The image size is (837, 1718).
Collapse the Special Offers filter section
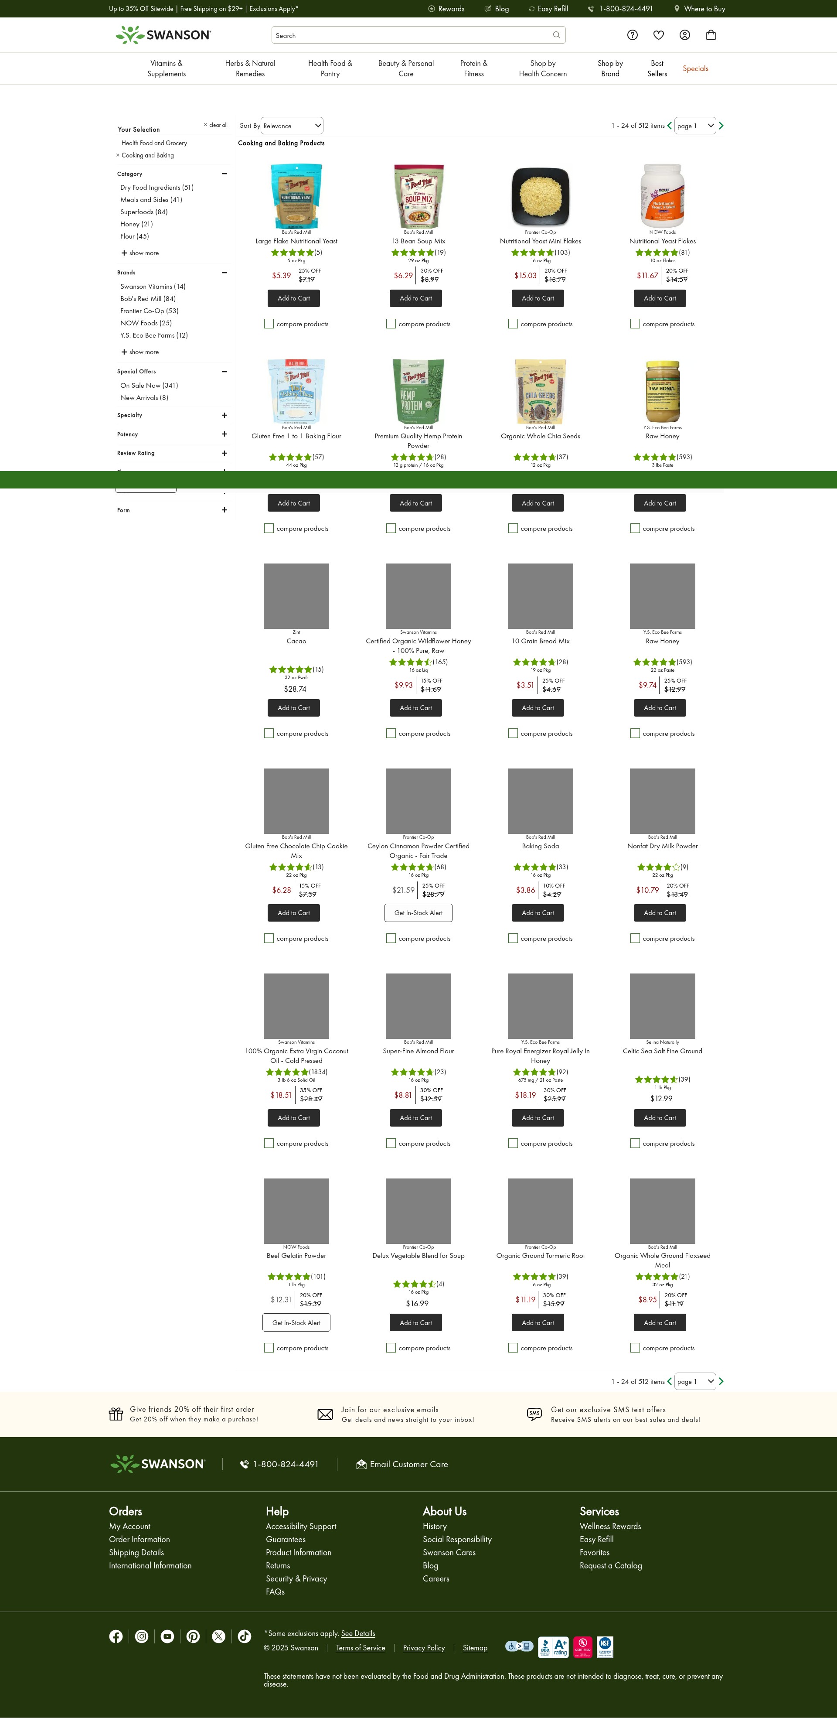[225, 372]
